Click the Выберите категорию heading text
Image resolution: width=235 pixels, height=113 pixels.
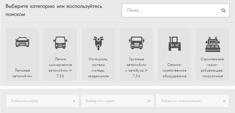pyautogui.click(x=54, y=10)
